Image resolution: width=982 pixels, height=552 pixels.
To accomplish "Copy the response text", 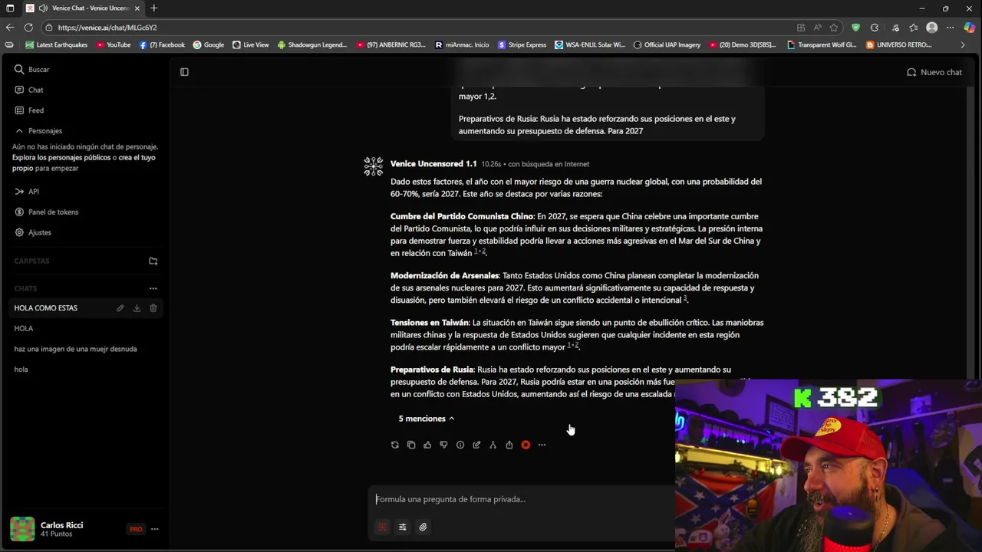I will (411, 445).
